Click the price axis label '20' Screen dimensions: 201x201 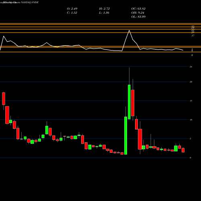(191, 82)
